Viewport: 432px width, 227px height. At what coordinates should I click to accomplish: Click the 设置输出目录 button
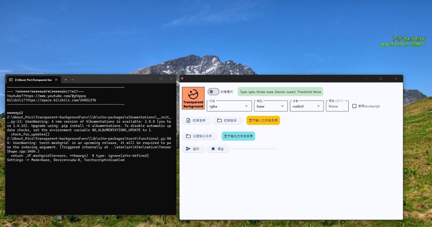200,136
